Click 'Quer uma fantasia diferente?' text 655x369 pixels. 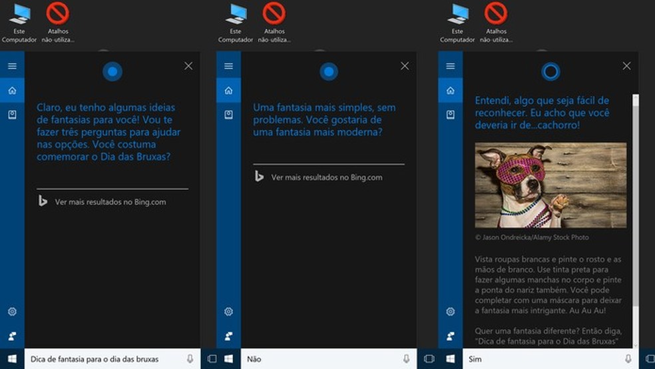(548, 336)
